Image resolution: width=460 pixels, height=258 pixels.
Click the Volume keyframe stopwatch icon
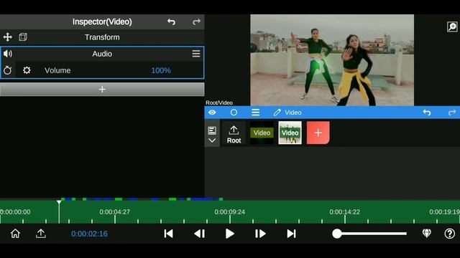8,70
